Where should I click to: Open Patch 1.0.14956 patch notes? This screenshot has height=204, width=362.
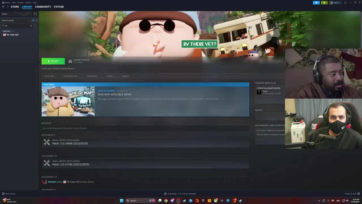click(x=70, y=143)
